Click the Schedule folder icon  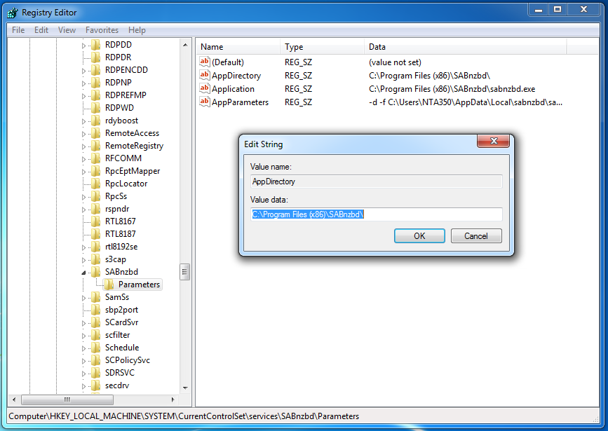tap(95, 348)
